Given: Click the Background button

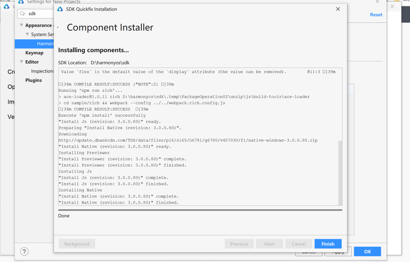Looking at the screenshot, I should [x=77, y=244].
